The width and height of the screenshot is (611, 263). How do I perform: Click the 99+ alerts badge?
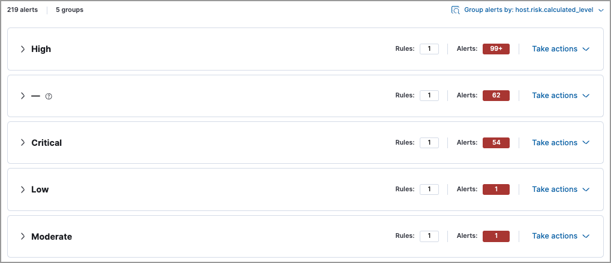click(496, 49)
